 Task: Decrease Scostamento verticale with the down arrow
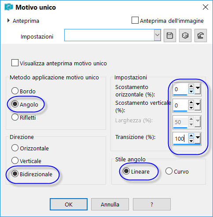[191, 108]
